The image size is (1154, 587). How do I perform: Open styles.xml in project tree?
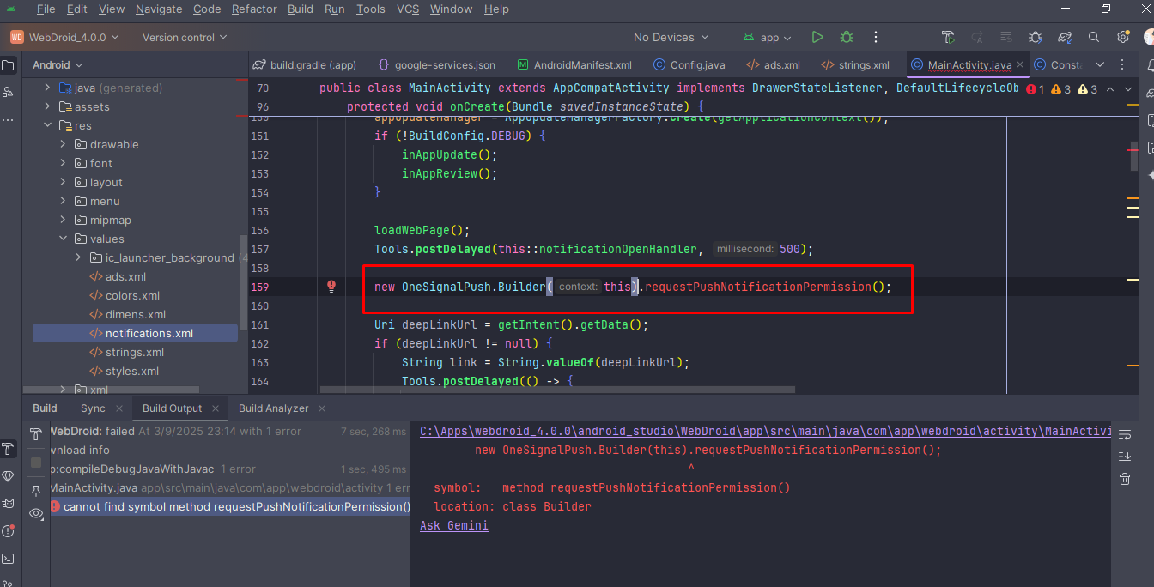(131, 371)
